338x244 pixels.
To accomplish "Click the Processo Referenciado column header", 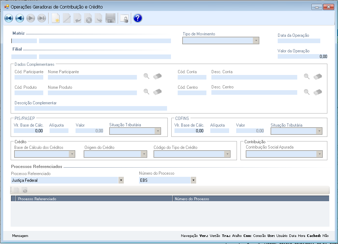I will 94,199.
